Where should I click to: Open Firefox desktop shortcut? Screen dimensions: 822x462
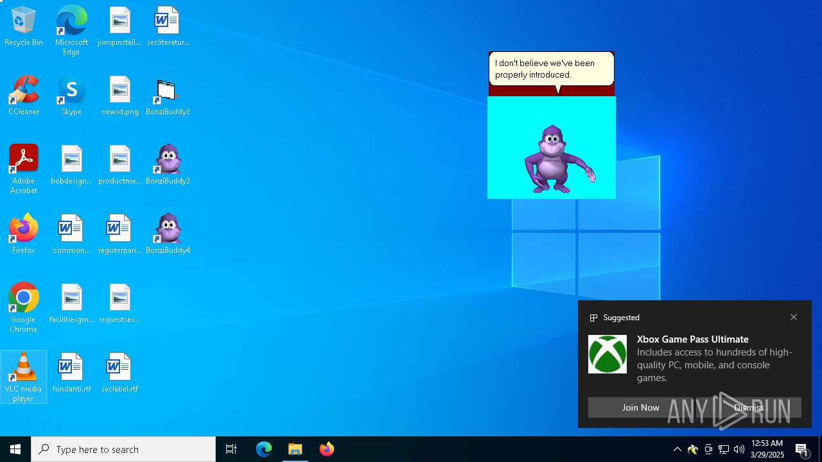coord(24,234)
